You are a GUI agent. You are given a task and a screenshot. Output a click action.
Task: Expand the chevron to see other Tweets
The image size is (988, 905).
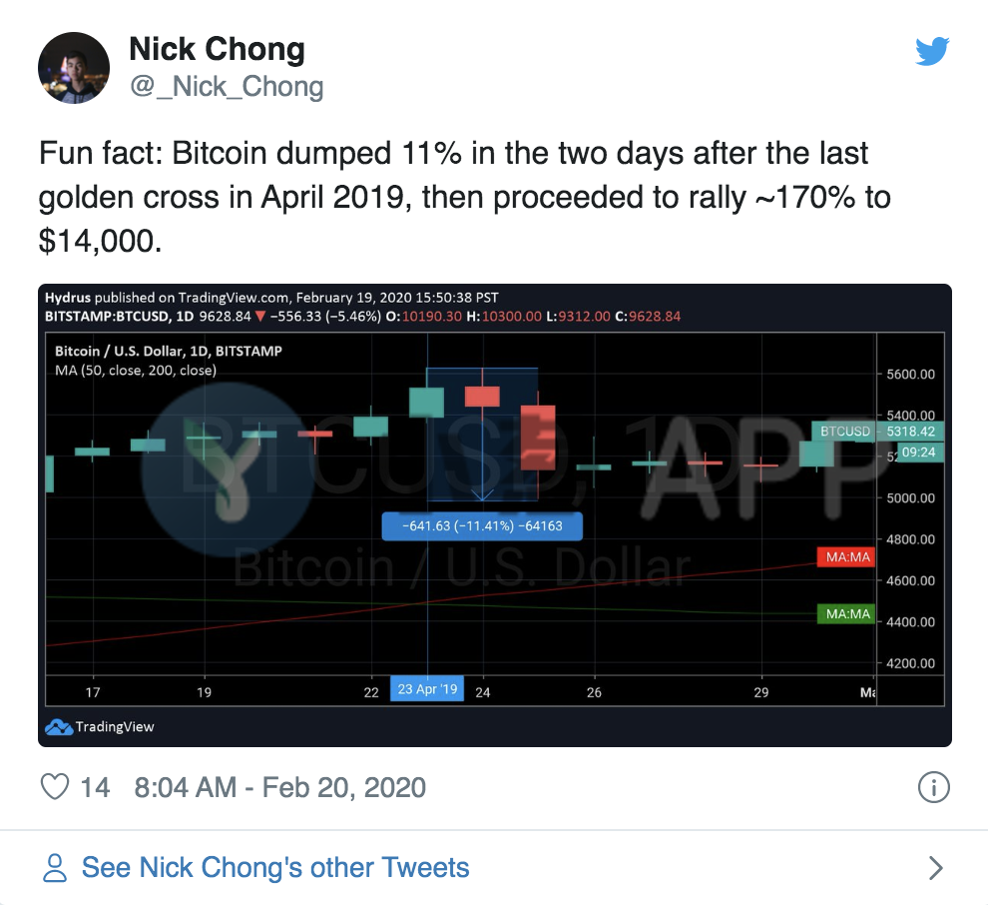point(936,868)
